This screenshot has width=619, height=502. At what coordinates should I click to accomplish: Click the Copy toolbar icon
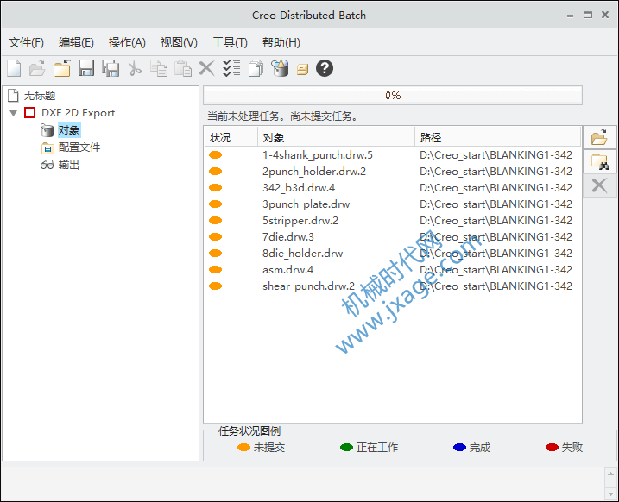(159, 68)
